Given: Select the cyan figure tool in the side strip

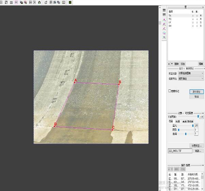Looking at the screenshot, I should [164, 33].
